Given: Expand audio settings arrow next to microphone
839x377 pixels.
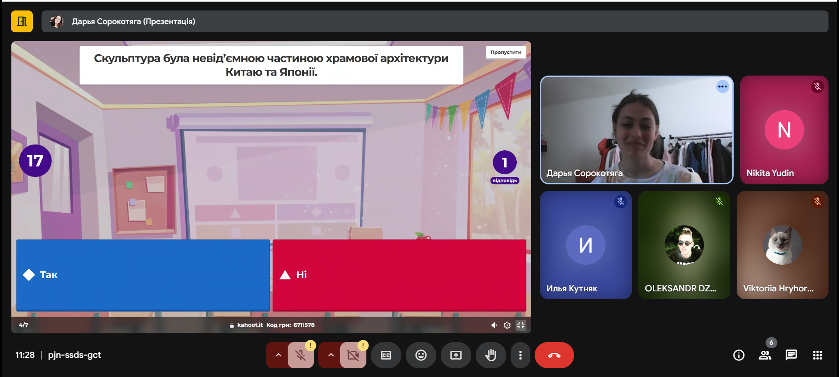Looking at the screenshot, I should [278, 355].
